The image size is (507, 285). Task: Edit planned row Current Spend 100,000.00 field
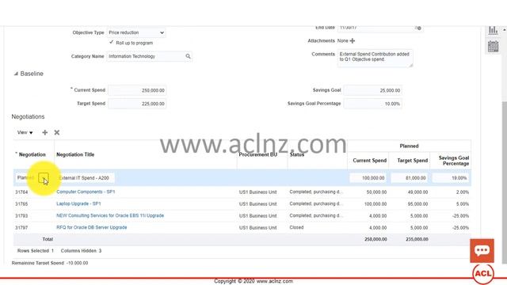(368, 178)
